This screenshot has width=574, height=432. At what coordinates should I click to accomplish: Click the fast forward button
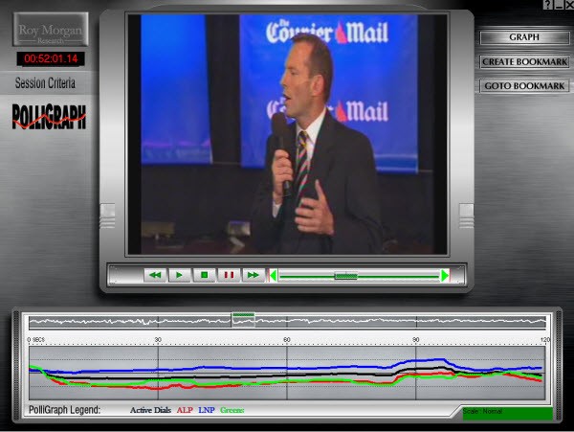[253, 275]
